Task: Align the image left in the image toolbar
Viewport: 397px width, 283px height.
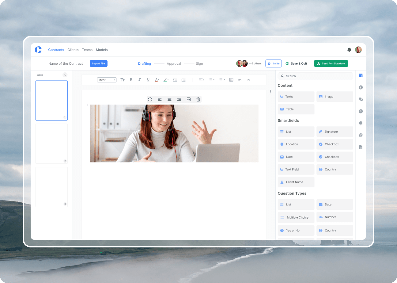Action: pos(160,99)
